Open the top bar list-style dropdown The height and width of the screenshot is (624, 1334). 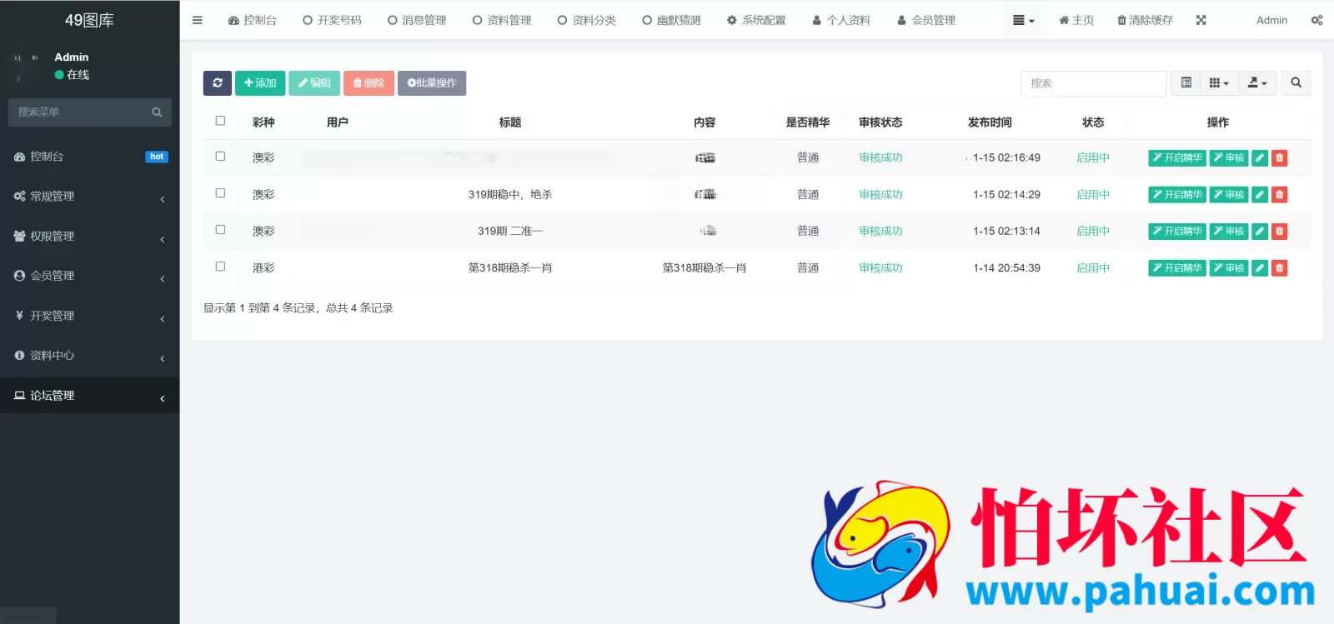point(1023,20)
